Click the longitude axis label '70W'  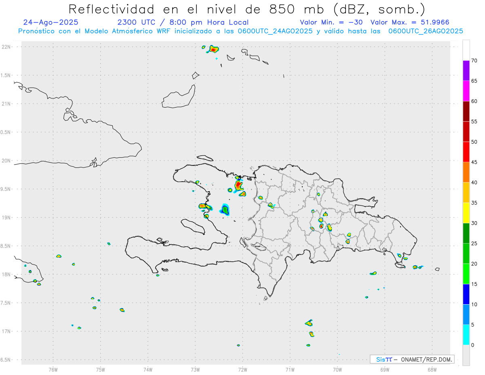[x=337, y=369]
